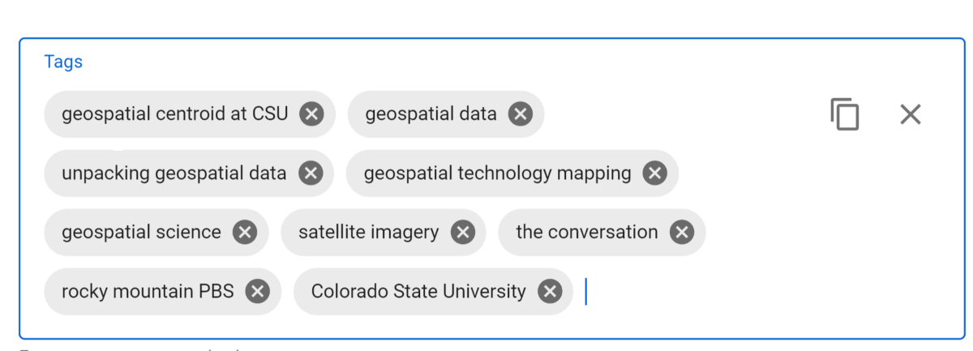The image size is (973, 351).
Task: Delete the geospatial science tag
Action: [245, 233]
